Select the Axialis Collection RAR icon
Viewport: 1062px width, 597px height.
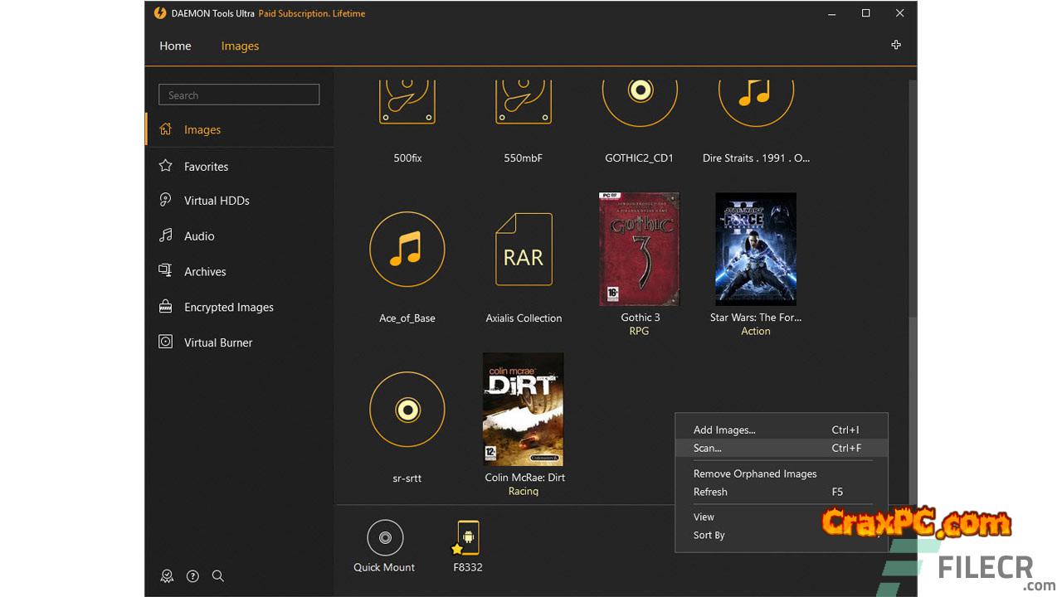tap(524, 250)
